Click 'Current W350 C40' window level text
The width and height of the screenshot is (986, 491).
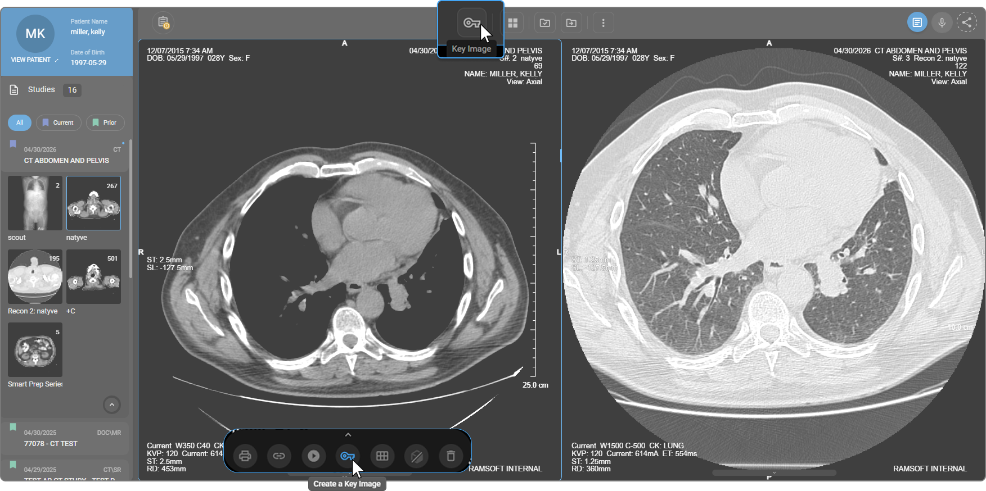pos(178,446)
